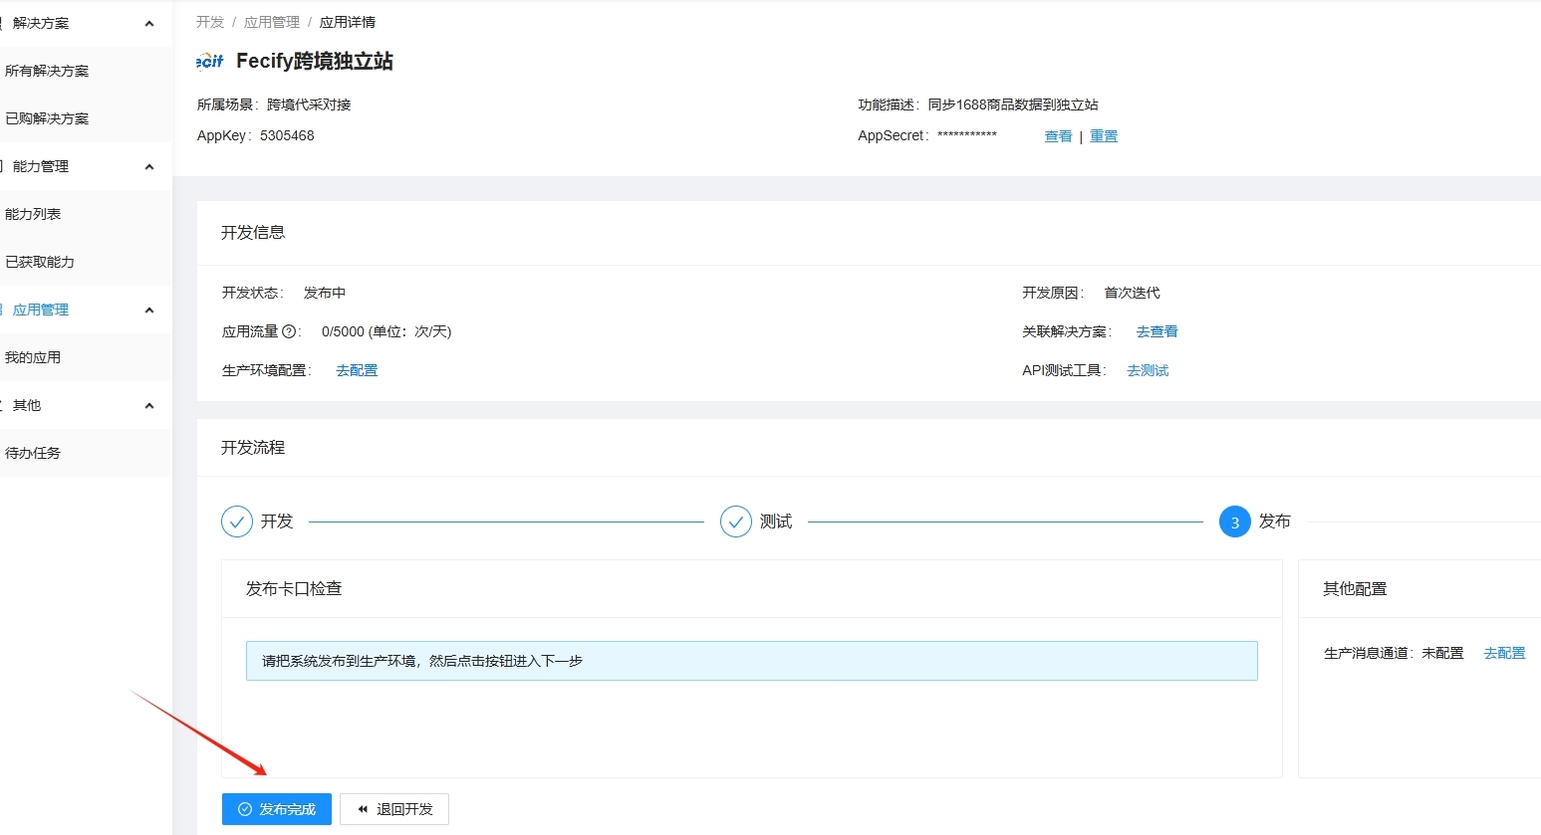
Task: Click the step 3 发布 circle
Action: pyautogui.click(x=1235, y=522)
